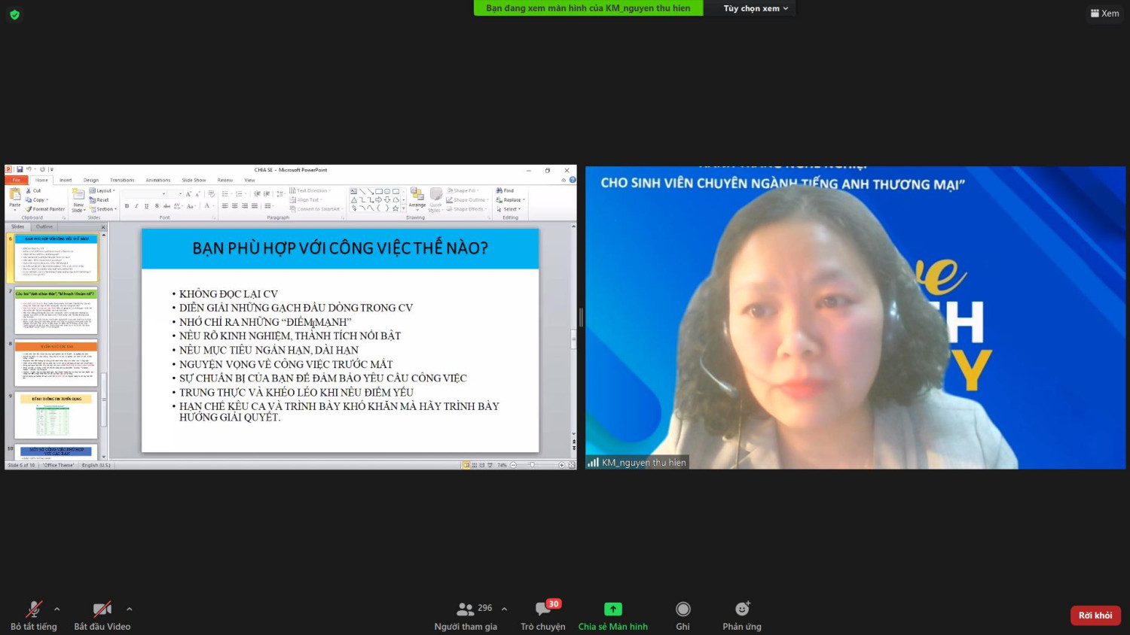Expand video options arrow next to camera

coord(130,609)
